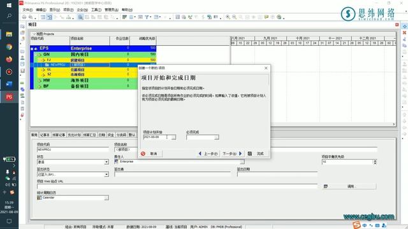Click the Help question-mark toolbar icon
The width and height of the screenshot is (408, 229).
coord(279,17)
